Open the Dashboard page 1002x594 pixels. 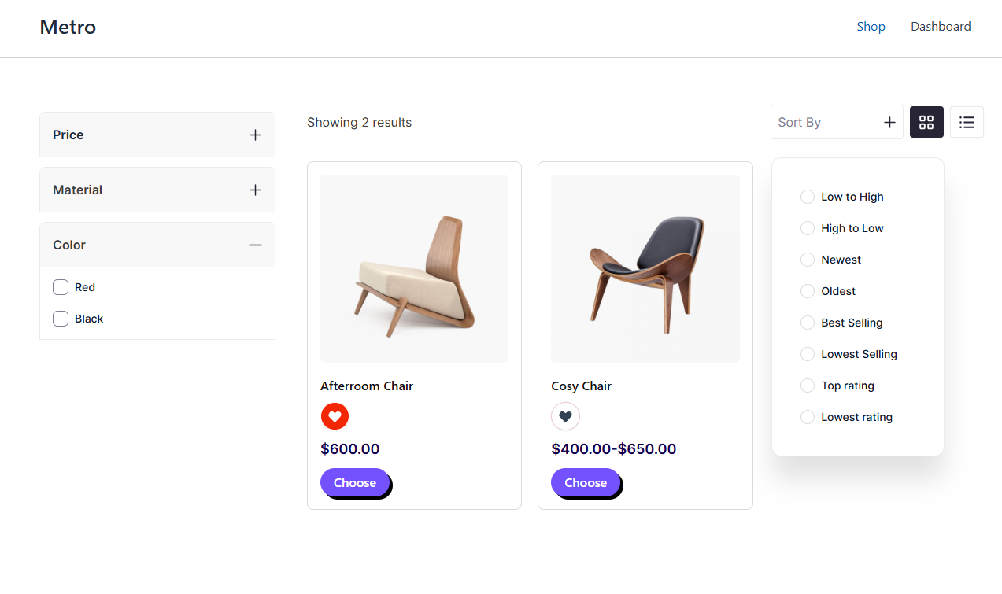click(x=941, y=27)
